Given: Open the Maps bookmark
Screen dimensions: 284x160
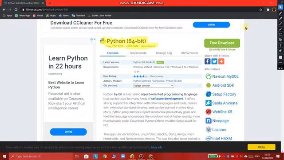Looking at the screenshot, I should coord(51,16).
